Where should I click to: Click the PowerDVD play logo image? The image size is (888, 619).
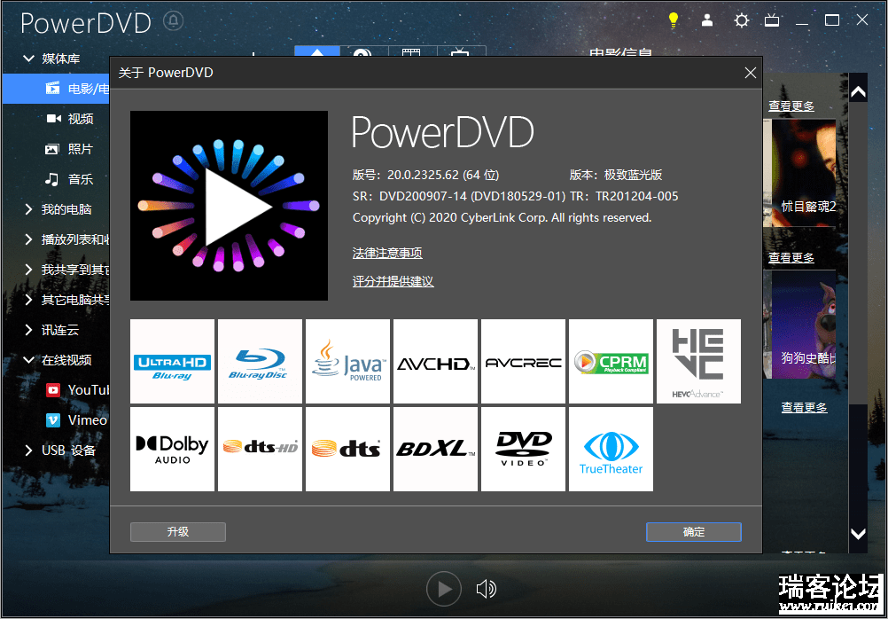[229, 205]
